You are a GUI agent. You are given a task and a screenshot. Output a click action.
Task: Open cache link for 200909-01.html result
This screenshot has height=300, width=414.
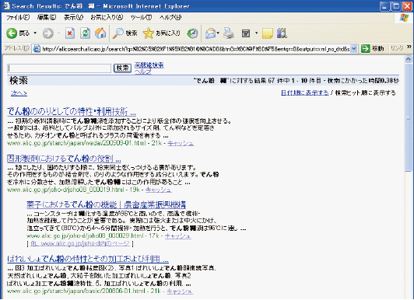click(x=181, y=143)
